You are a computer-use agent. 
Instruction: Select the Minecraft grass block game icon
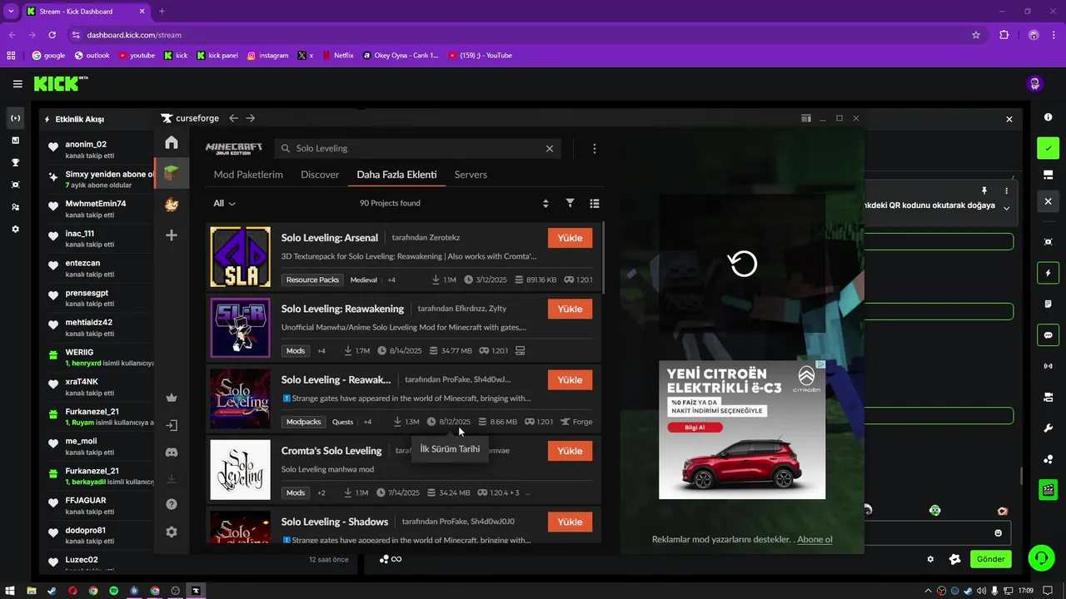click(172, 173)
